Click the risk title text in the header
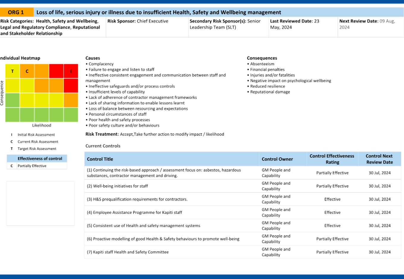This screenshot has height=279, width=404. (x=158, y=12)
